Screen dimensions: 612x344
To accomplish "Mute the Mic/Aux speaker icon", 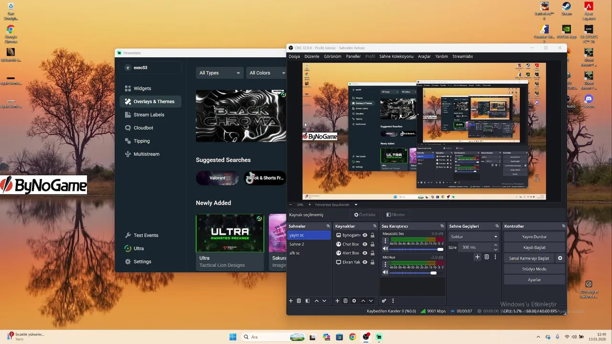I will coord(385,272).
